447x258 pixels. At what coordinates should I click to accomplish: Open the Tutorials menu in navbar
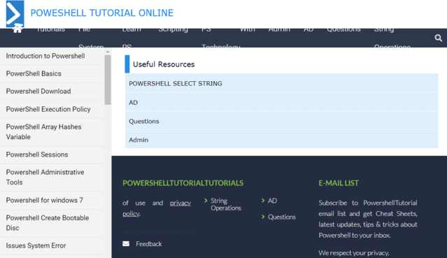pos(51,30)
